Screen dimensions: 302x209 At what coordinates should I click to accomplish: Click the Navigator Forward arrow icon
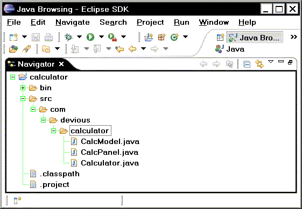pos(216,64)
